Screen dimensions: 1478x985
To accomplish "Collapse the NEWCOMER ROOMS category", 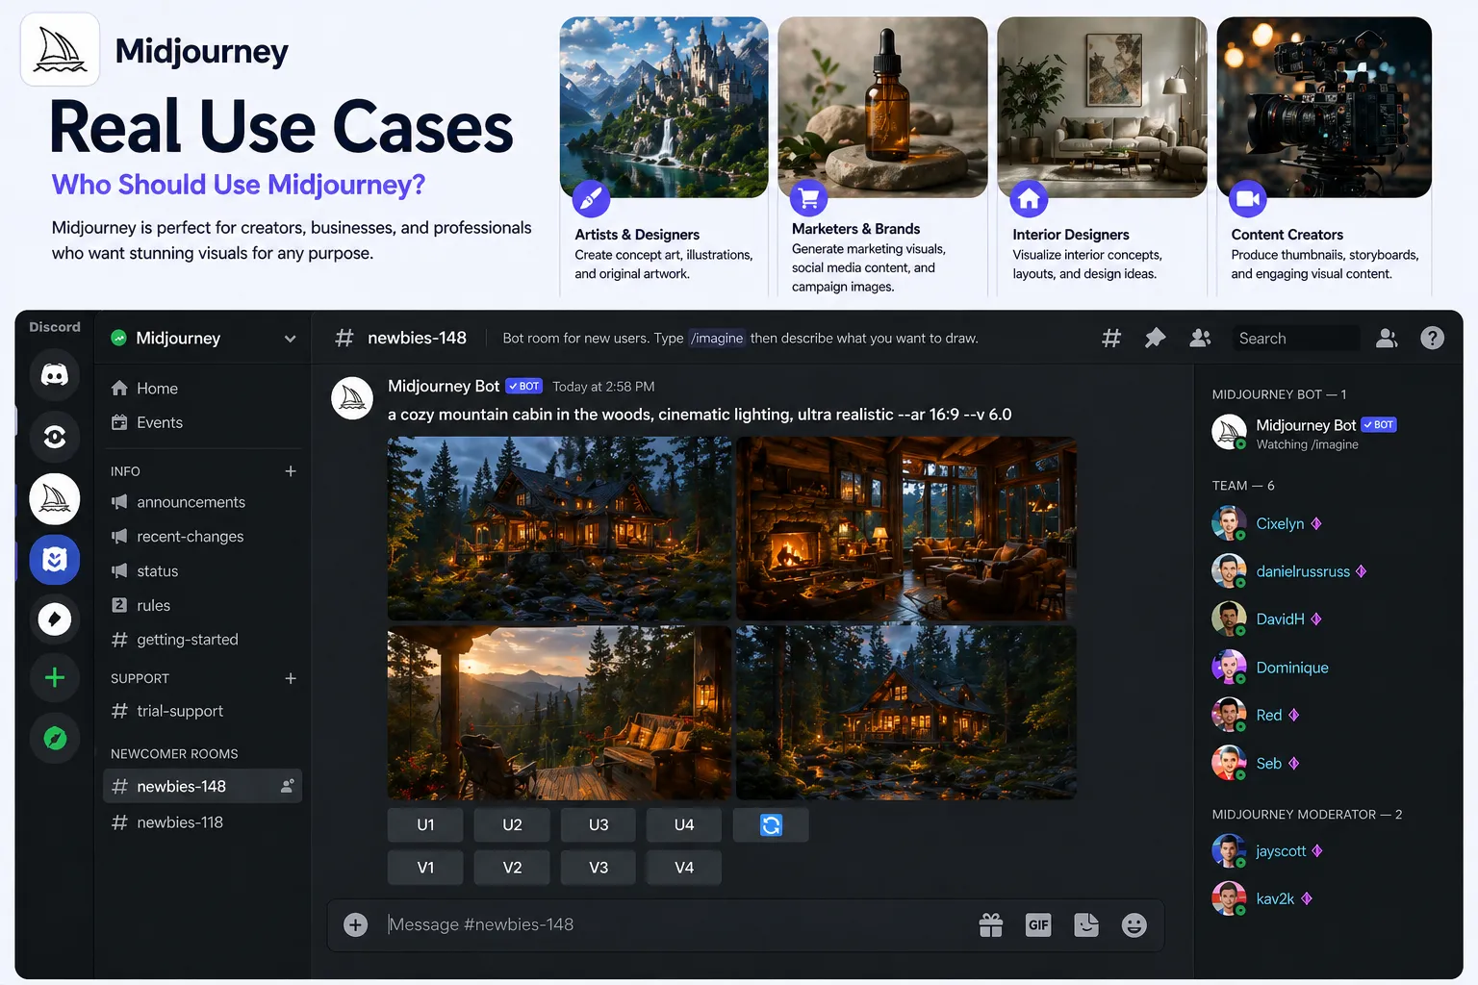I will coord(174,754).
